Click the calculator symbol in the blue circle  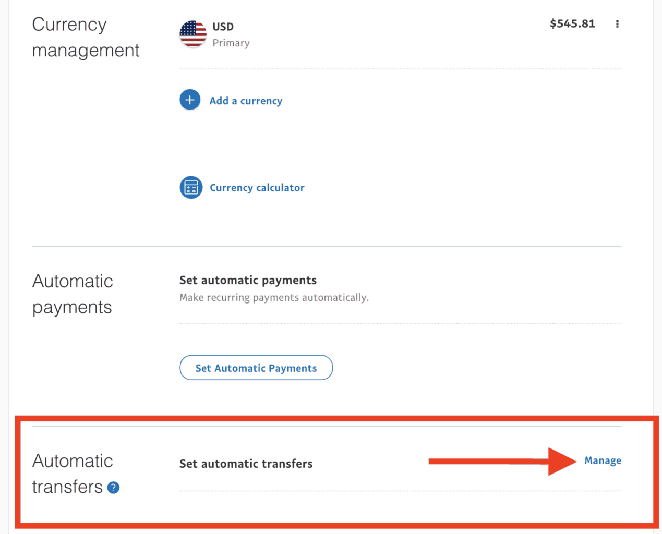pyautogui.click(x=191, y=187)
